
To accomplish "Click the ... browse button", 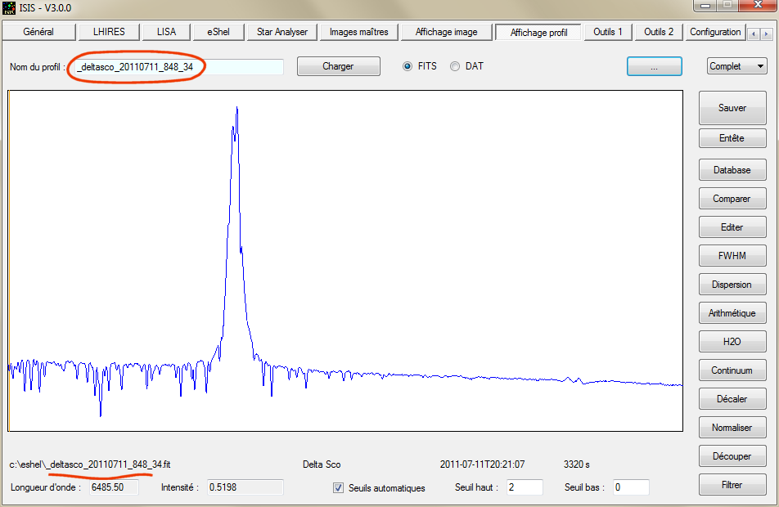I will coord(654,65).
